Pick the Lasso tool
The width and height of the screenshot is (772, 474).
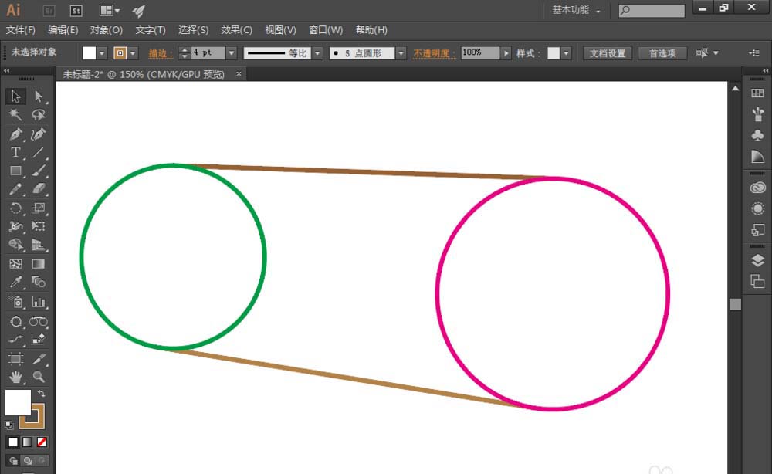tap(39, 115)
